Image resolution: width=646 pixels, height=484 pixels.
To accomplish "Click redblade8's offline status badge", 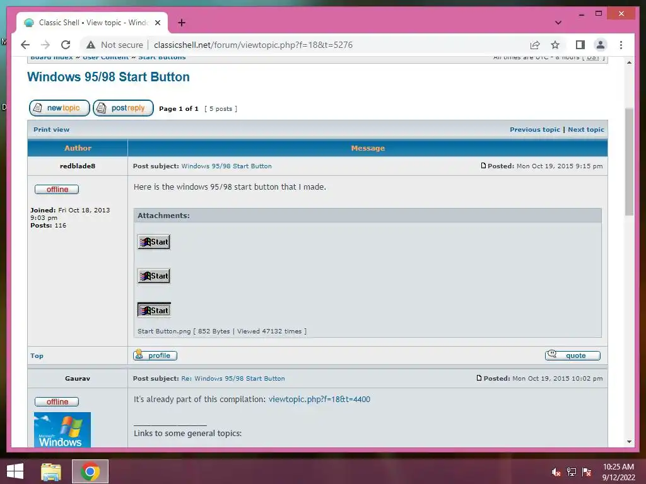I will coord(57,189).
